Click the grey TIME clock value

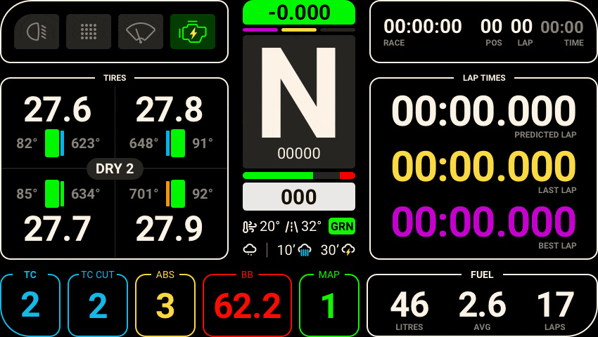(562, 27)
